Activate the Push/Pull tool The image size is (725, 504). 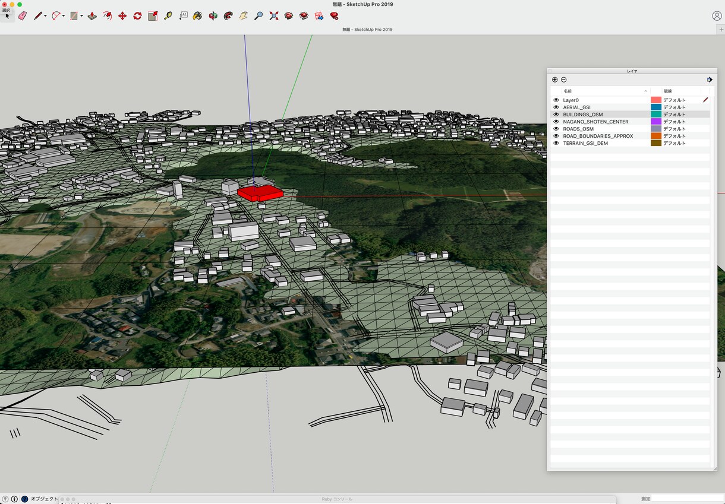pyautogui.click(x=92, y=16)
